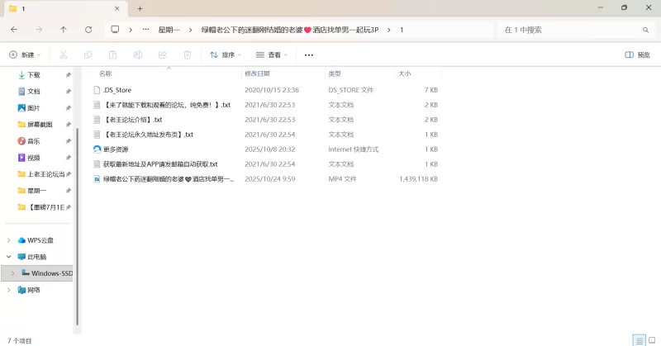Sort files by 修改日期 column header
This screenshot has width=661, height=346.
[x=258, y=73]
